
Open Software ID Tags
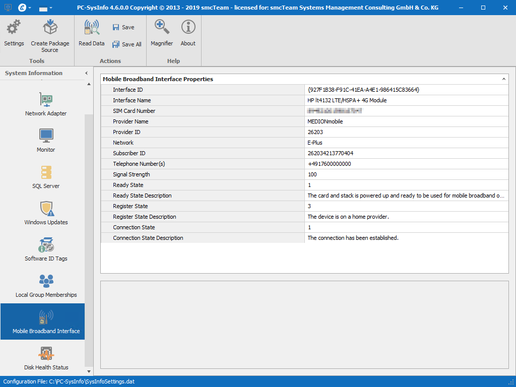pos(46,249)
